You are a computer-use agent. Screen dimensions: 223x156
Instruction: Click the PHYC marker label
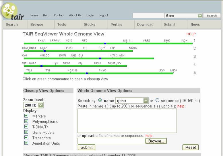click(102, 70)
